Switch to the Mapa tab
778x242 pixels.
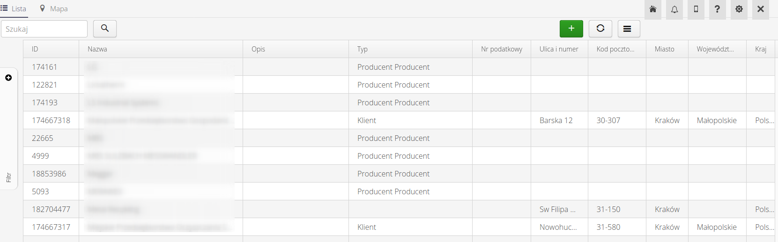point(54,9)
